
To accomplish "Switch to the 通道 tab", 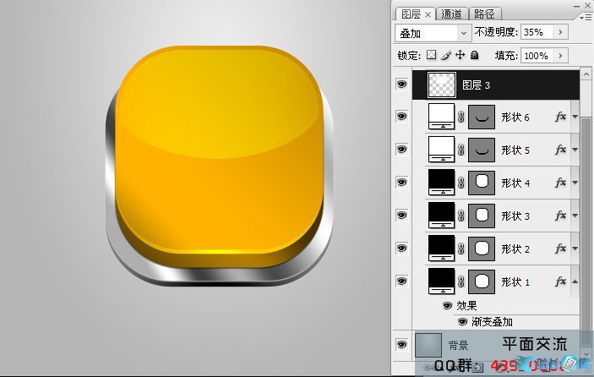I will (451, 14).
